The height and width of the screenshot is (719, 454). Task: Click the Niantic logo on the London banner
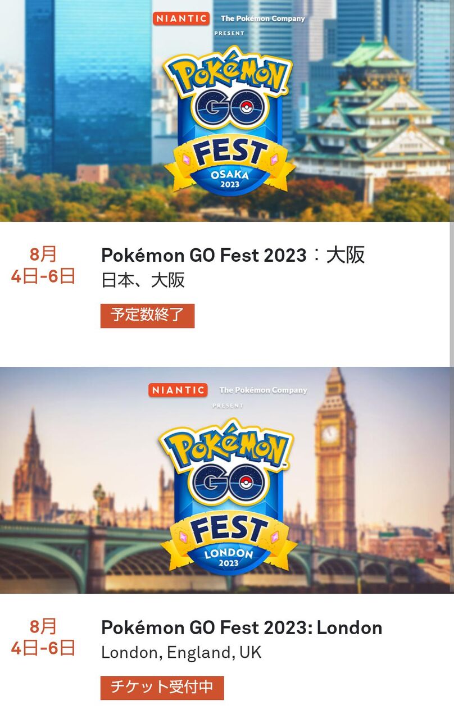click(178, 390)
